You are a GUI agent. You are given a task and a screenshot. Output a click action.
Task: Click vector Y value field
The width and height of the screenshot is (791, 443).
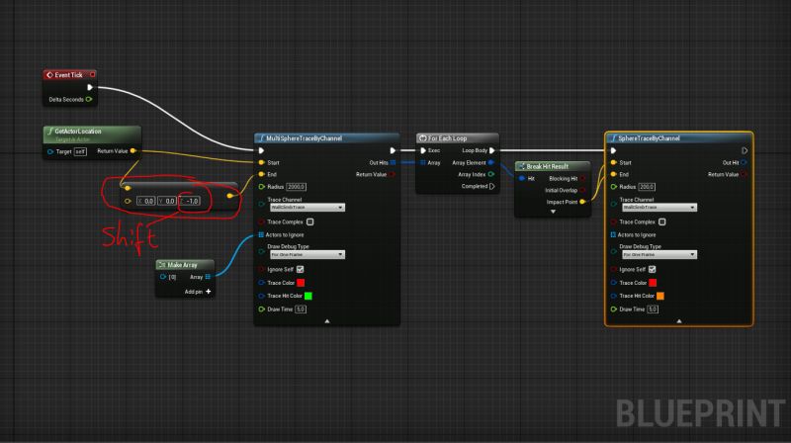166,201
